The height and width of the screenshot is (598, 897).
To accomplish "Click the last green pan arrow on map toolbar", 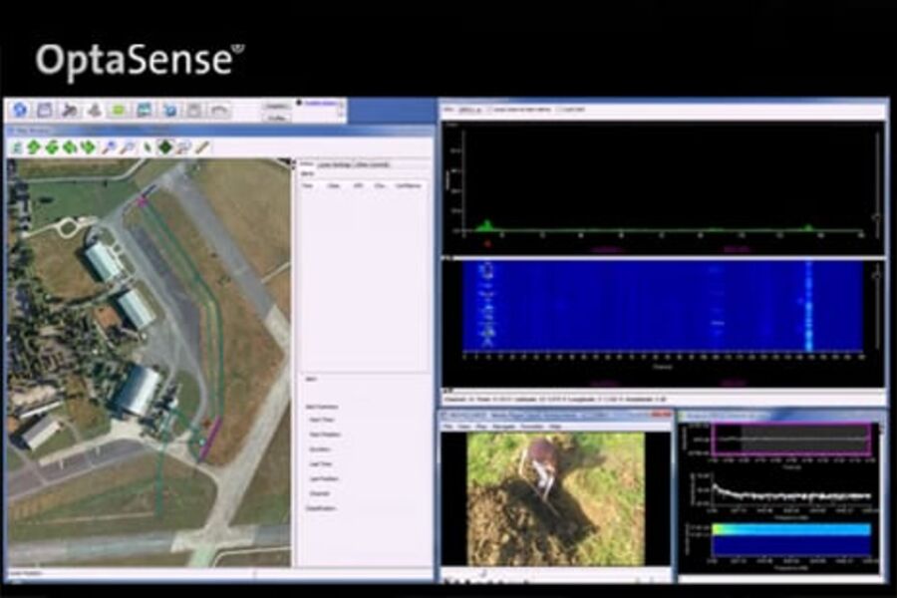I will (88, 148).
